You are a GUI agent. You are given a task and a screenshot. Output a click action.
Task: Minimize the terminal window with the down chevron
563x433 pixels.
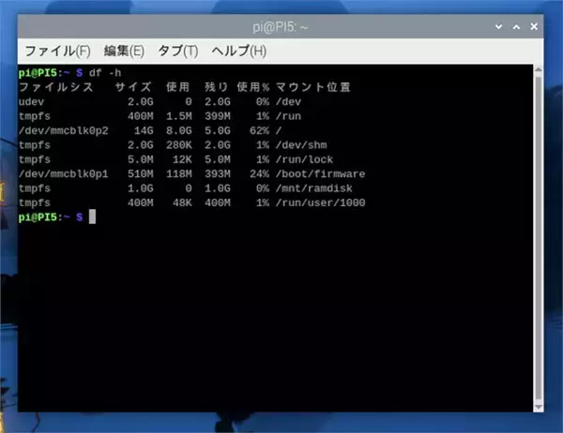coord(499,26)
